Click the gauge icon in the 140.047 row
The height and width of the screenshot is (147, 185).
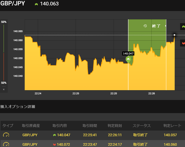(x=6, y=135)
